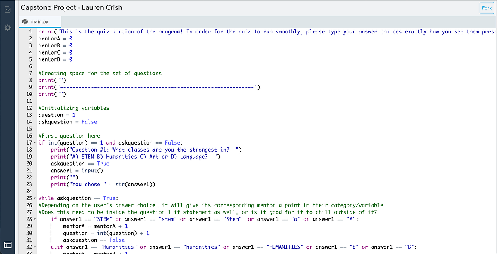
Task: Click the '#Initializing variables' comment
Action: tap(74, 108)
